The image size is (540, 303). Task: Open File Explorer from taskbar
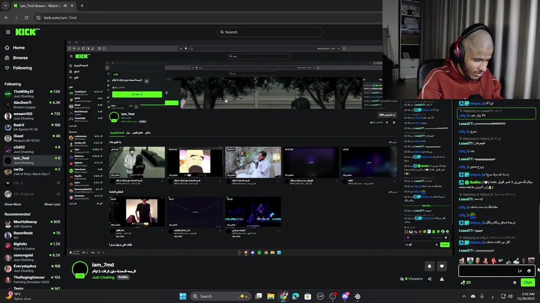271,296
